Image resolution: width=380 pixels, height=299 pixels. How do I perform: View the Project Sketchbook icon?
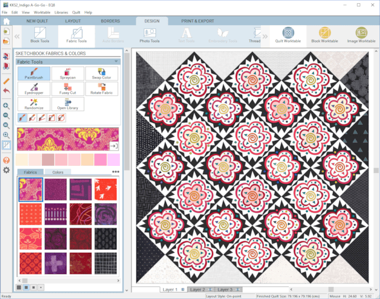(6, 66)
